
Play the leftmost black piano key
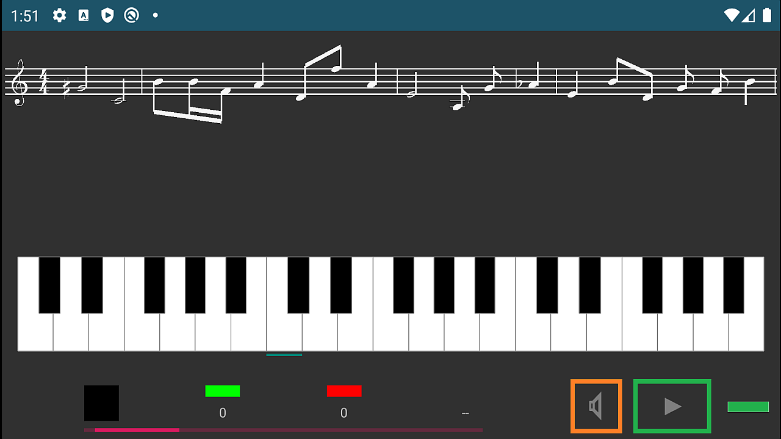49,285
